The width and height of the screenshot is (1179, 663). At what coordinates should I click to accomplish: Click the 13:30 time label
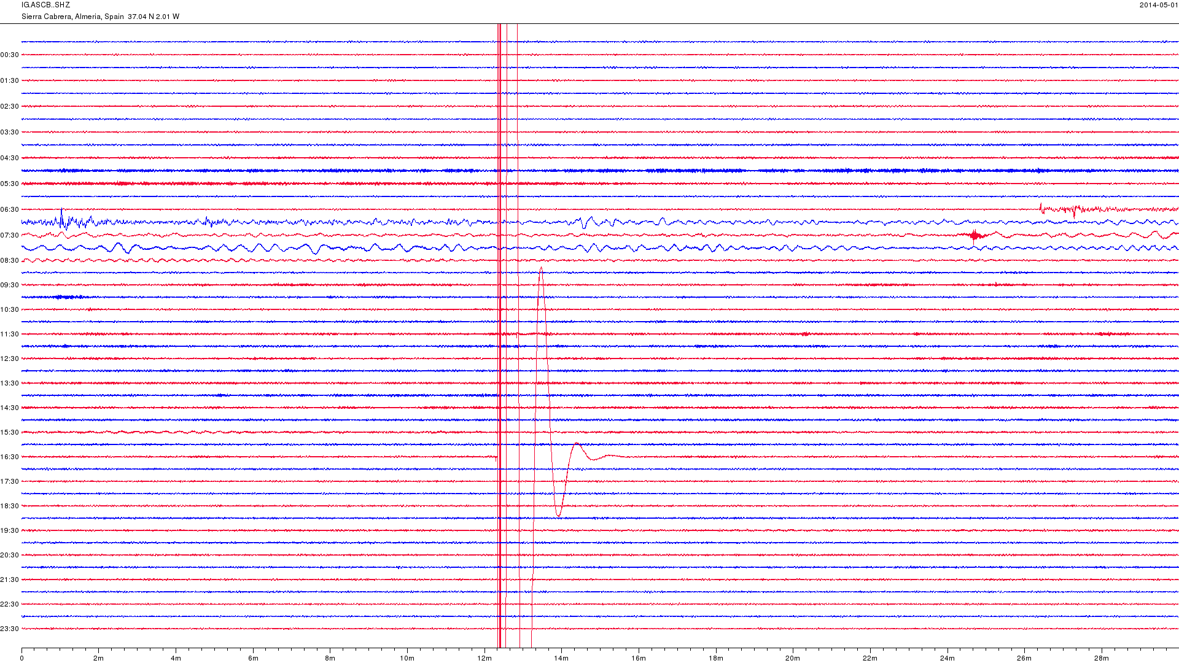point(10,384)
